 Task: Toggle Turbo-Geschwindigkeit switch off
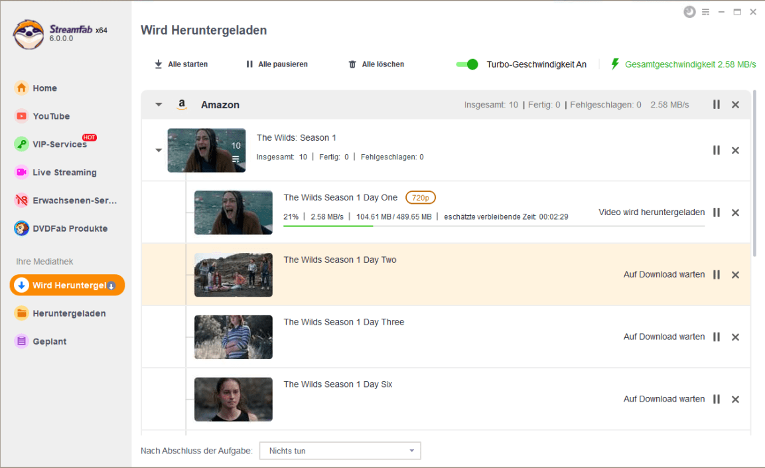pyautogui.click(x=467, y=64)
